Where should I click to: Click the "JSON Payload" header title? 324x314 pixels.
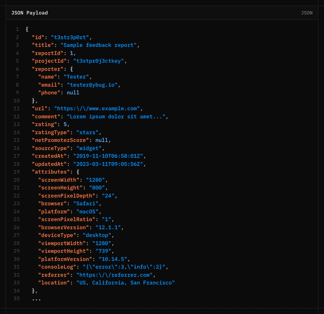(29, 13)
